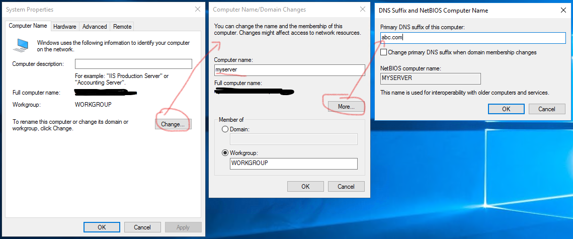
Task: Close the DNS Suffix and NetBIOS dialog
Action: point(563,10)
